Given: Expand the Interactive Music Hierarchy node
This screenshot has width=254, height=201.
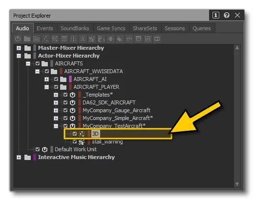Looking at the screenshot, I should click(19, 157).
